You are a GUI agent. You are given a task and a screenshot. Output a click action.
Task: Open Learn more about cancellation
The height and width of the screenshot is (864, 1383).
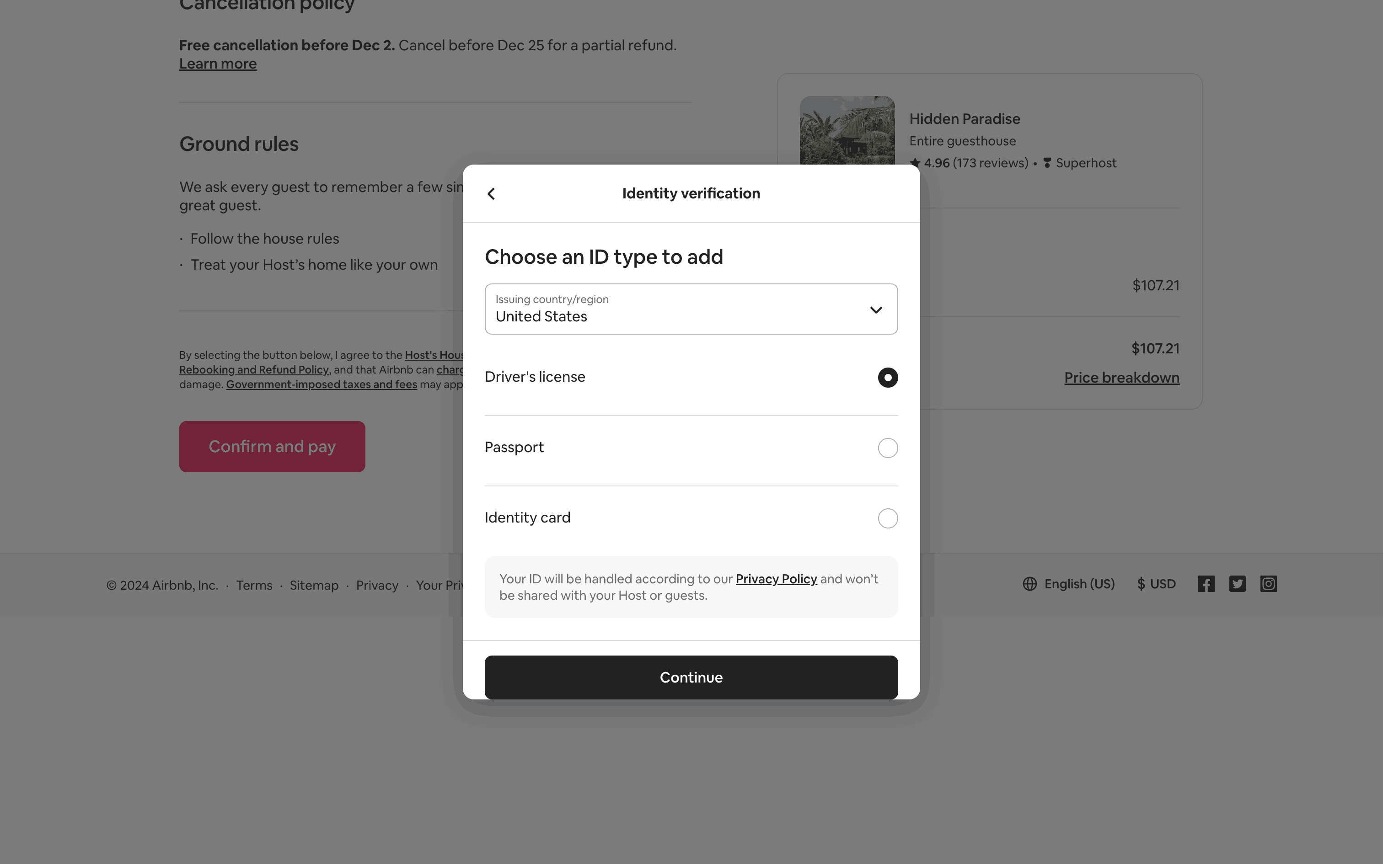(x=218, y=64)
